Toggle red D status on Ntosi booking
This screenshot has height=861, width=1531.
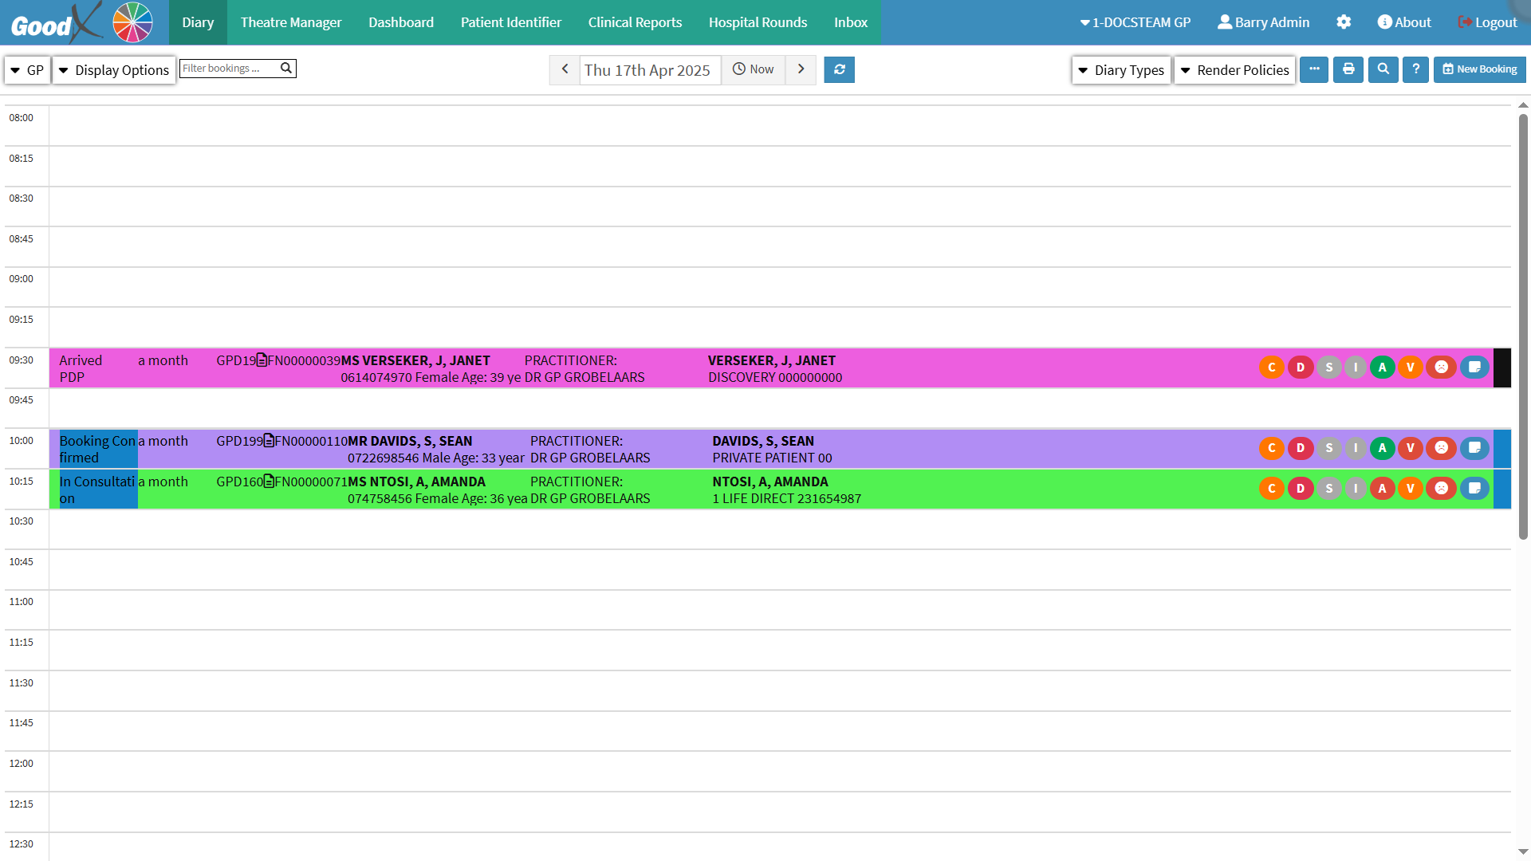tap(1300, 489)
